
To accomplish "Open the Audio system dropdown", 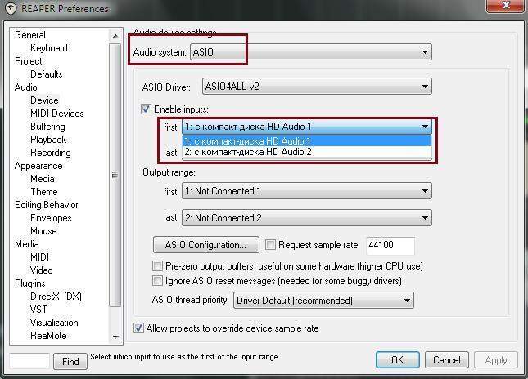I will pos(311,52).
